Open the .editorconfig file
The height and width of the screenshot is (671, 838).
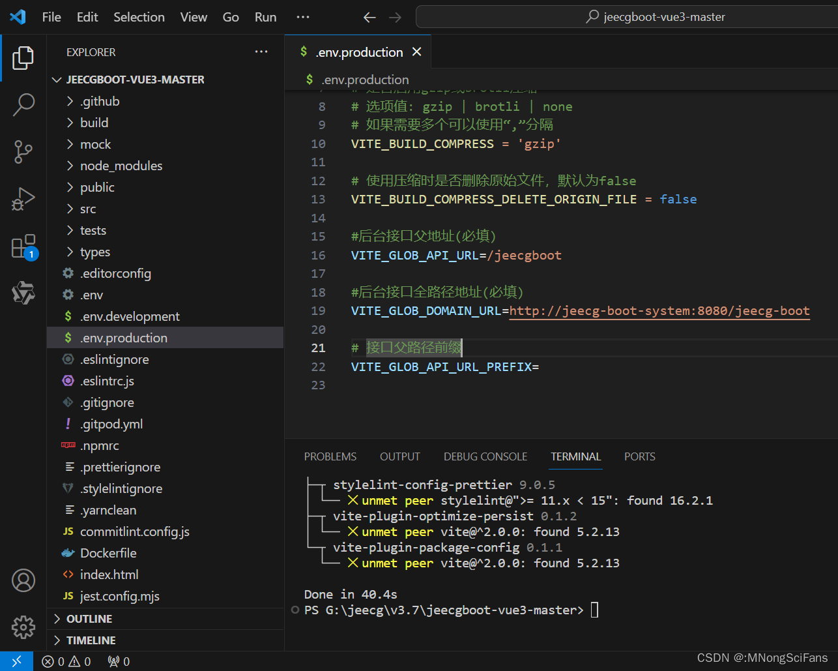(166, 273)
